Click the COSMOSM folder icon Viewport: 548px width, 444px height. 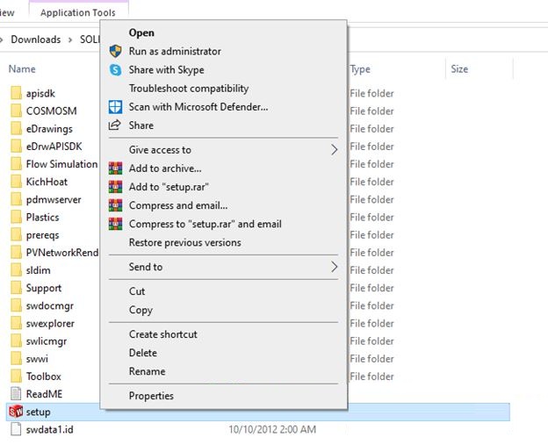click(x=16, y=111)
